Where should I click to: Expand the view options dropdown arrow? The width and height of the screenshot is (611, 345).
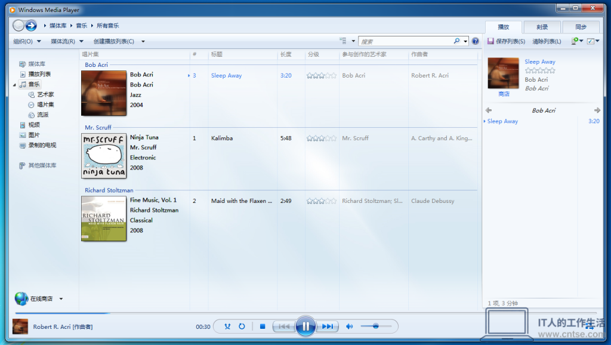353,41
